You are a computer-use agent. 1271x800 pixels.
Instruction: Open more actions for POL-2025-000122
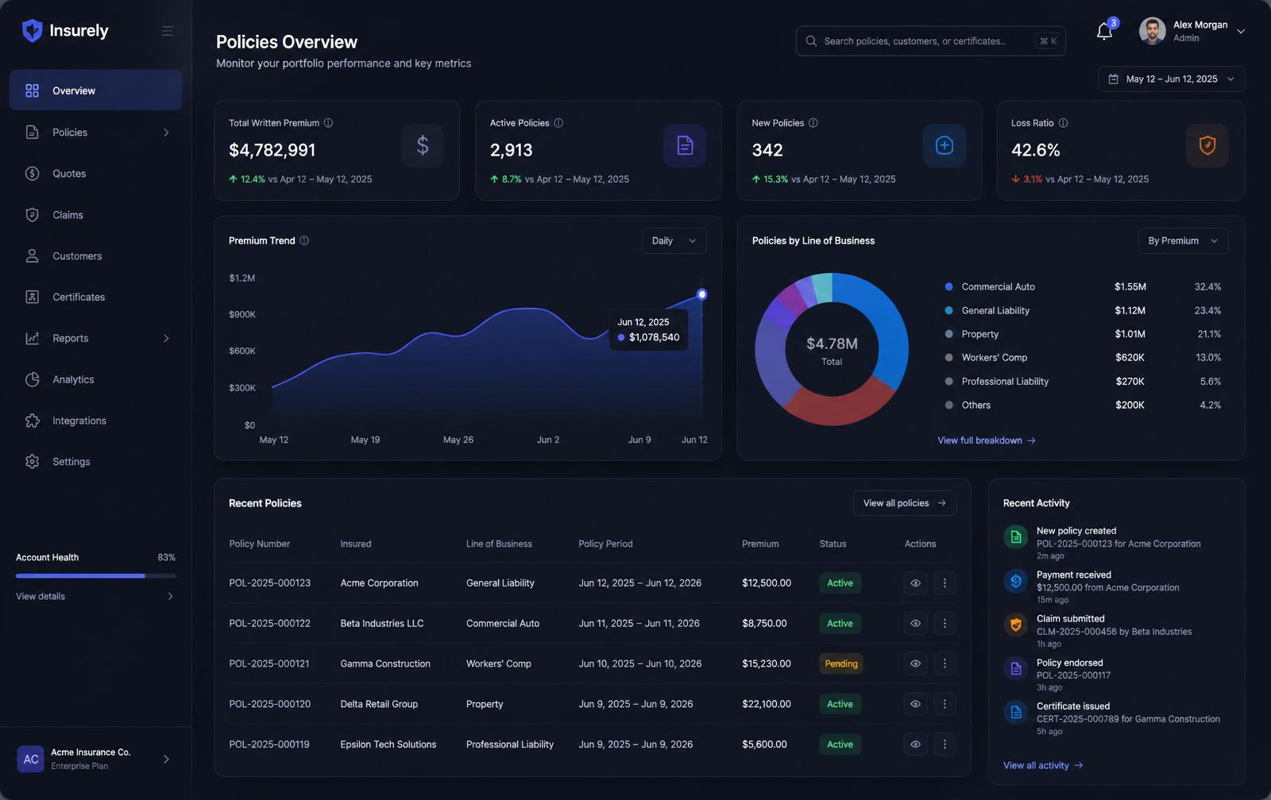[945, 624]
